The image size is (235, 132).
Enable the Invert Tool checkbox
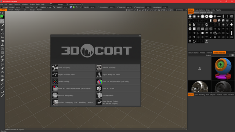tap(24, 7)
